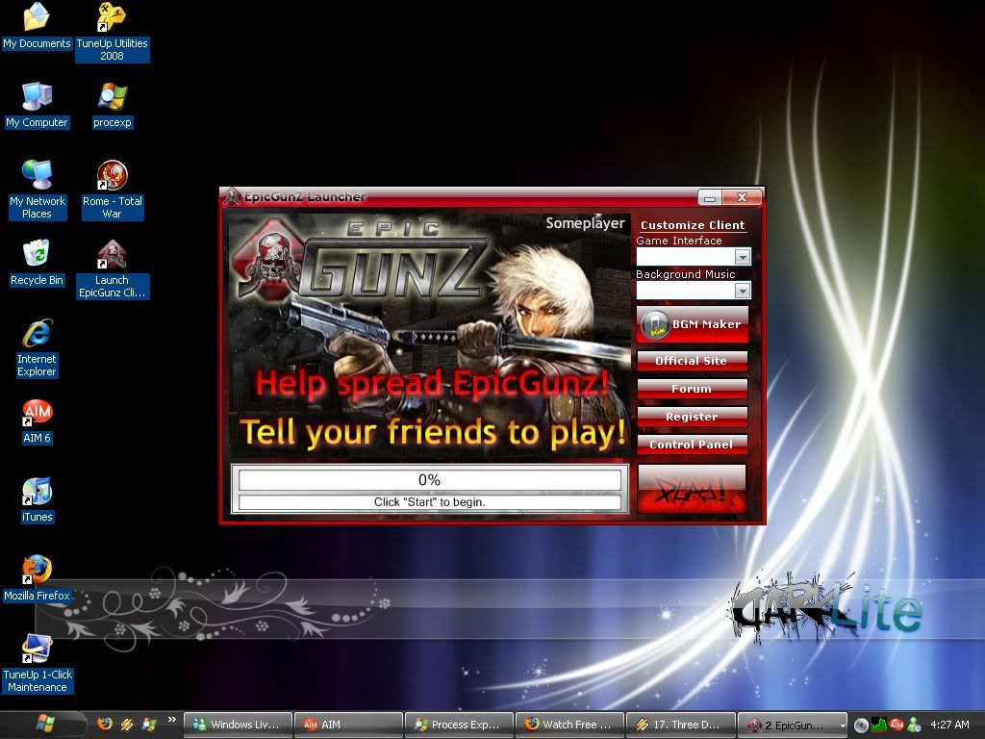
Task: Open procexp from the desktop
Action: click(x=112, y=99)
